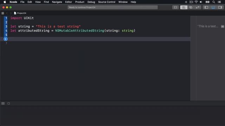Screen dimensions: 225x126
Task: Open the Source Control menu
Action: click(107, 2)
